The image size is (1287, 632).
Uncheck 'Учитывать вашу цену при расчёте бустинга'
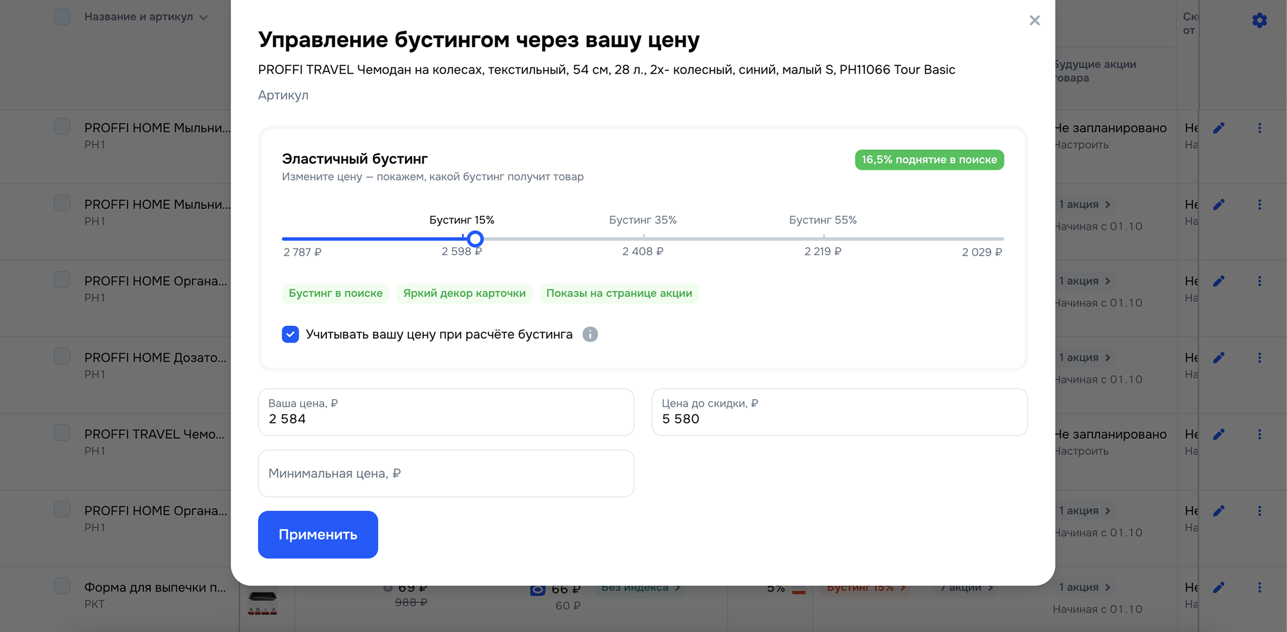[x=290, y=334]
